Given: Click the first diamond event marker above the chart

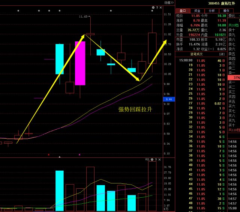Looking at the screenshot, I should click(x=18, y=11).
